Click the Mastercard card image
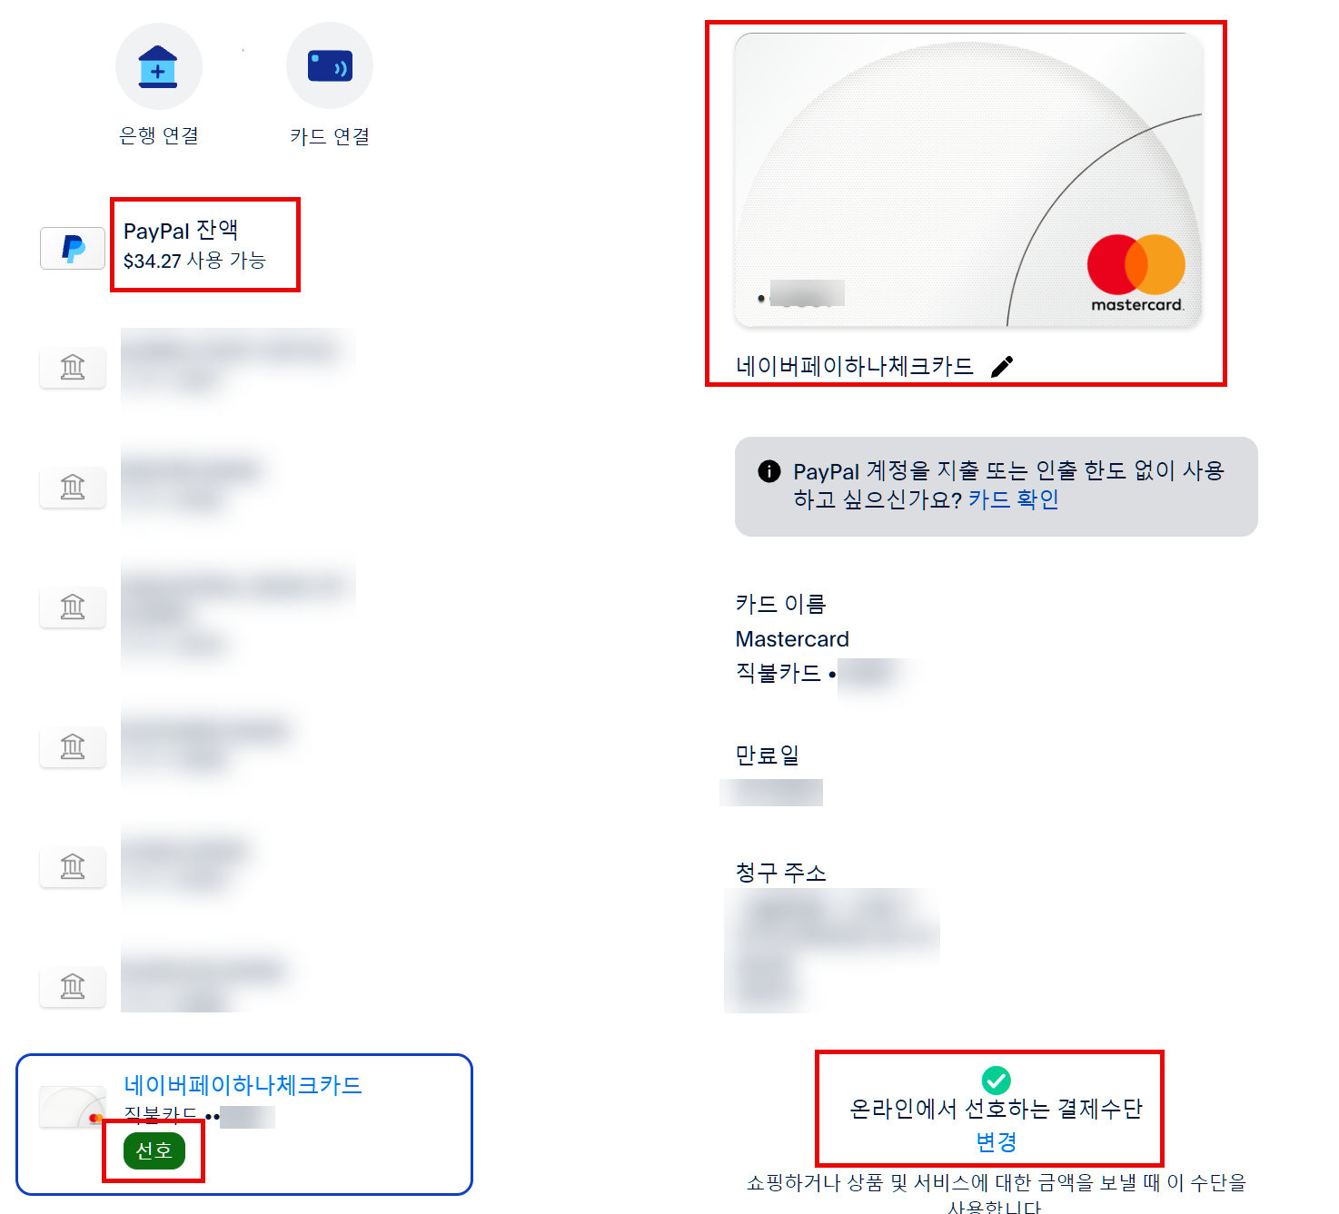The height and width of the screenshot is (1214, 1339). [x=968, y=180]
